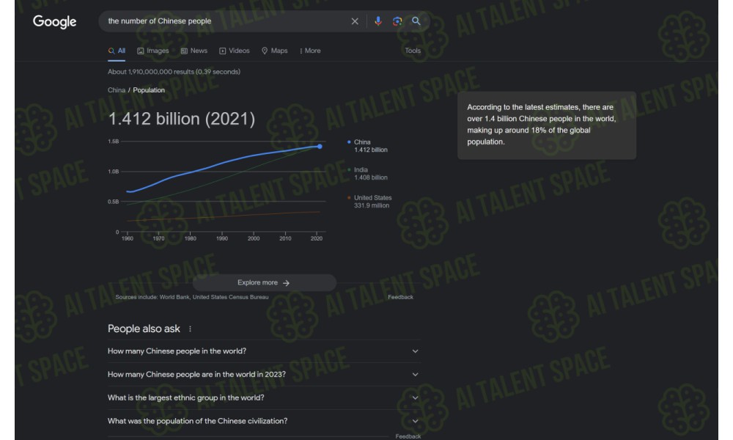733x440 pixels.
Task: Switch to the Maps tab
Action: point(274,51)
